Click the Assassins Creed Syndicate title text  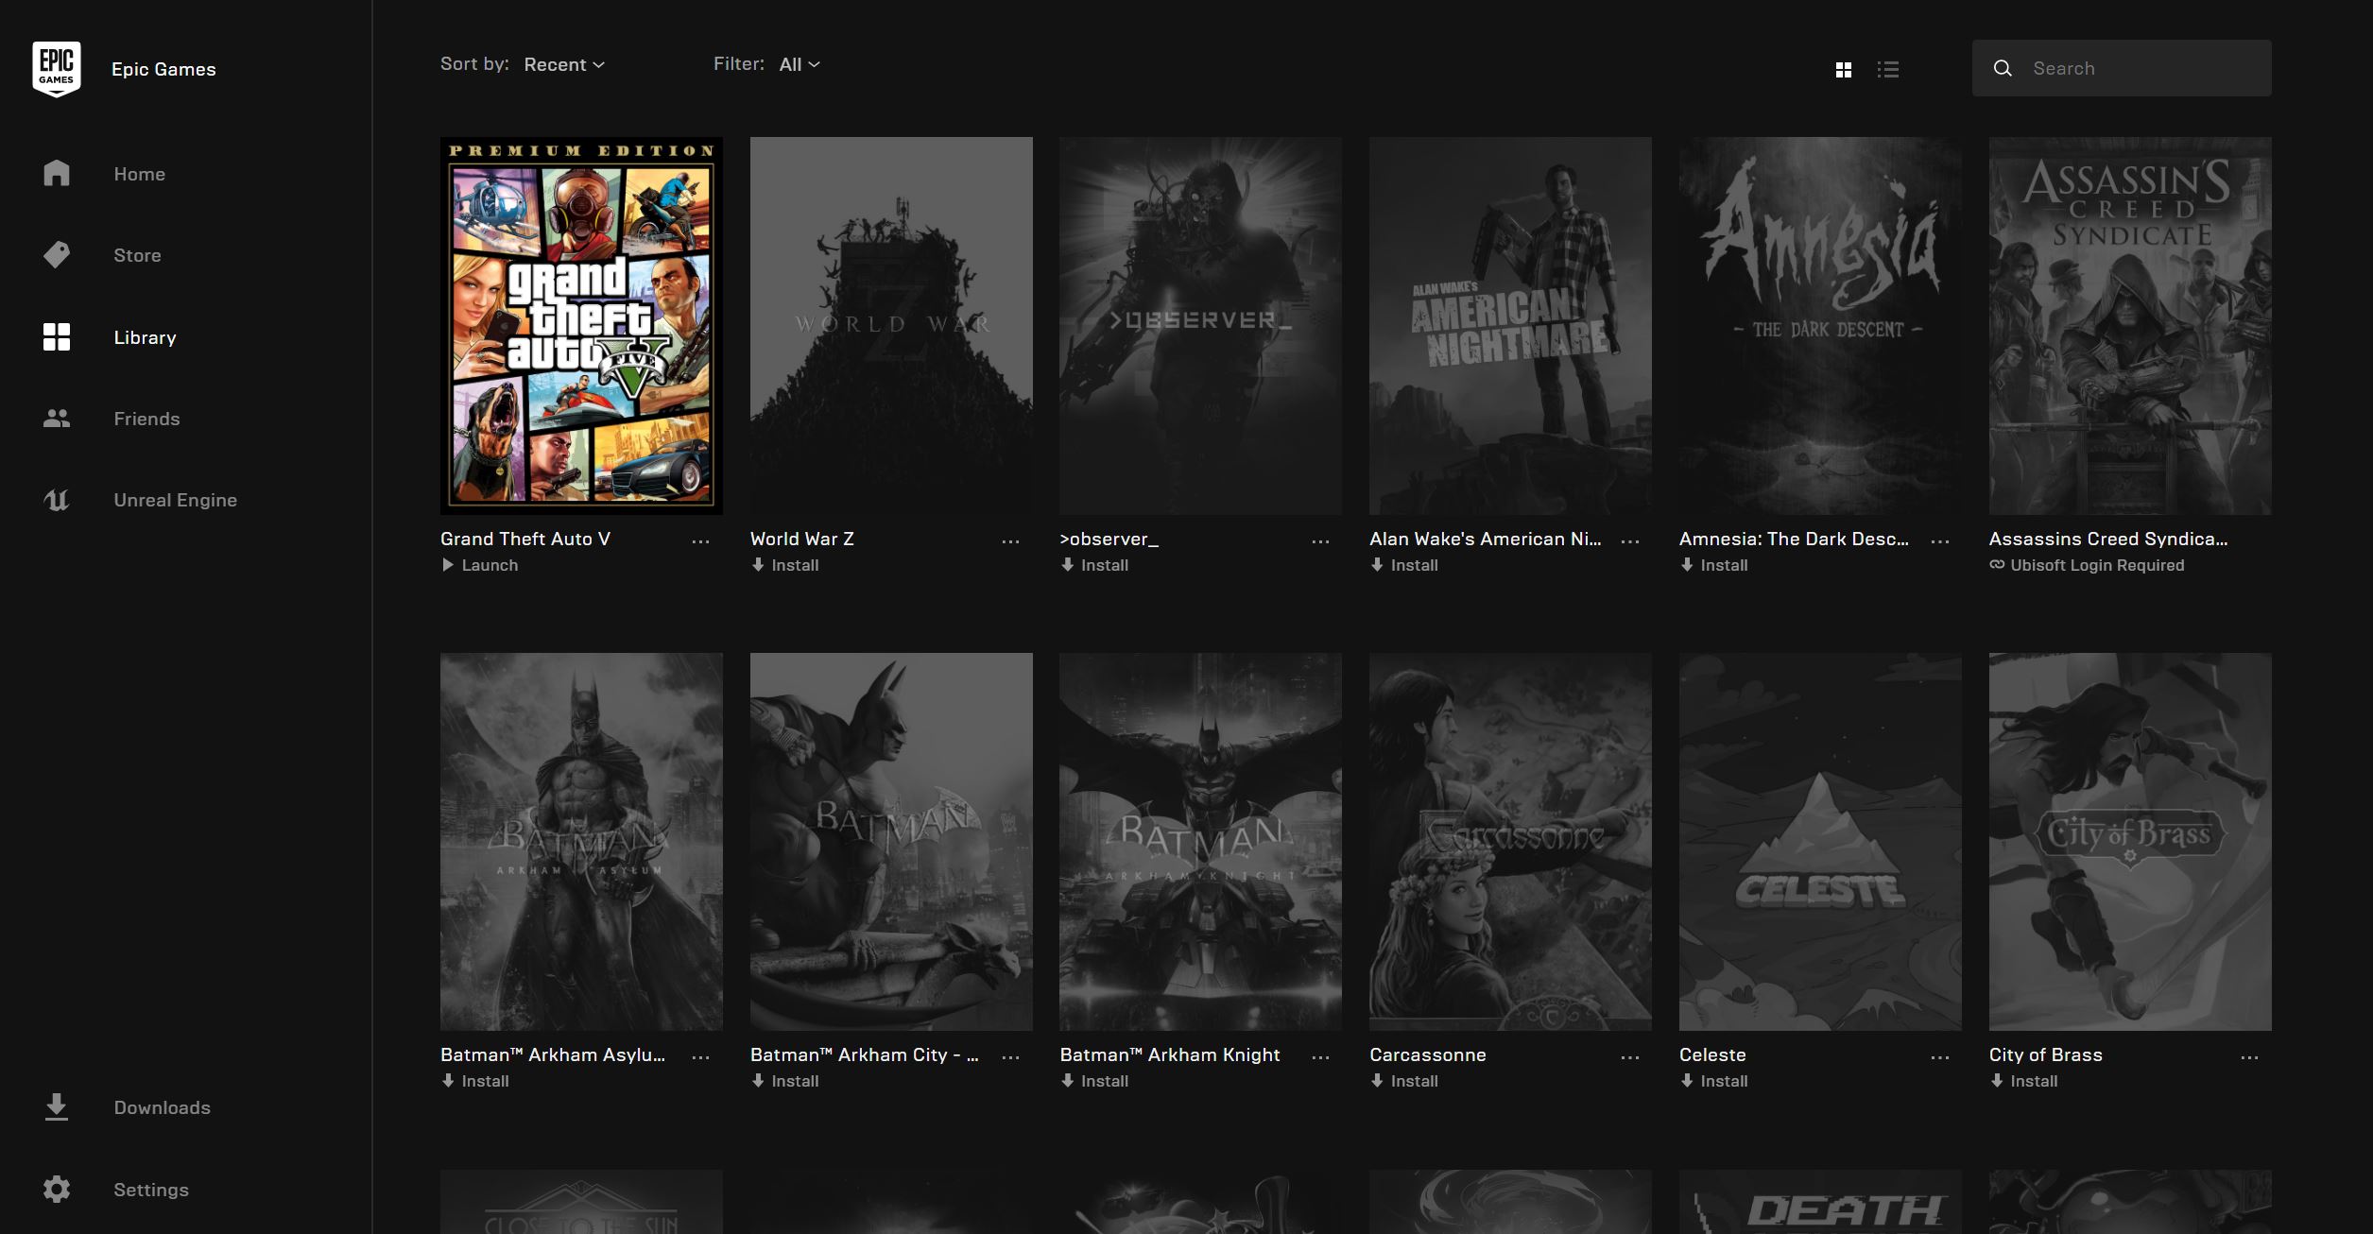point(2108,539)
